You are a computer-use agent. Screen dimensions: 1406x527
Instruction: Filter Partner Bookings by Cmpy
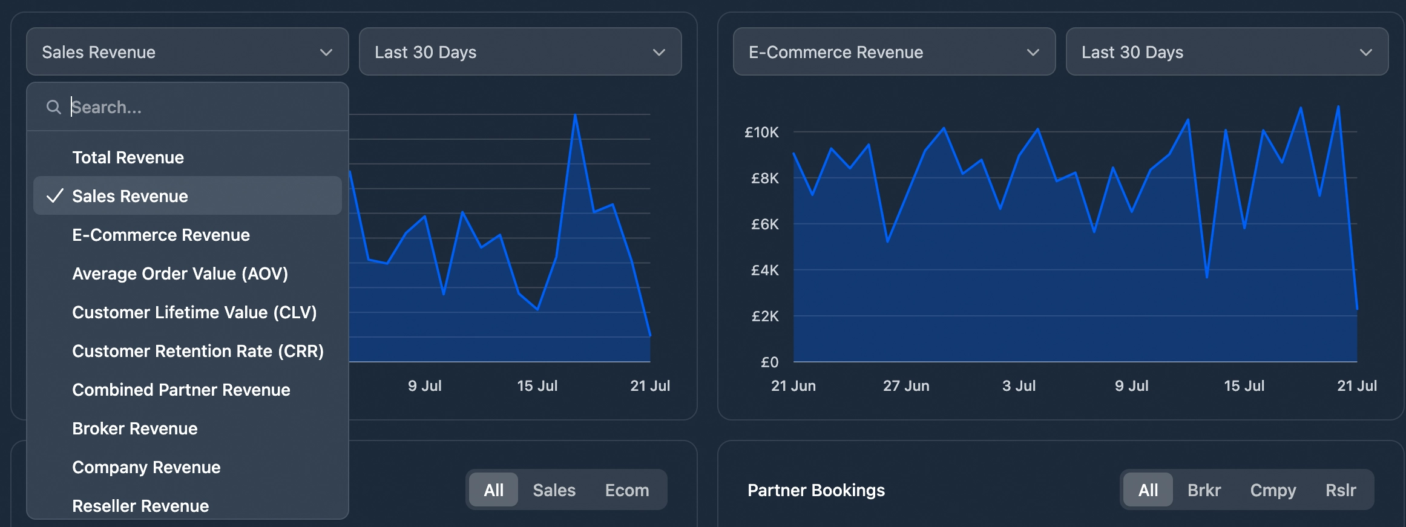tap(1273, 490)
